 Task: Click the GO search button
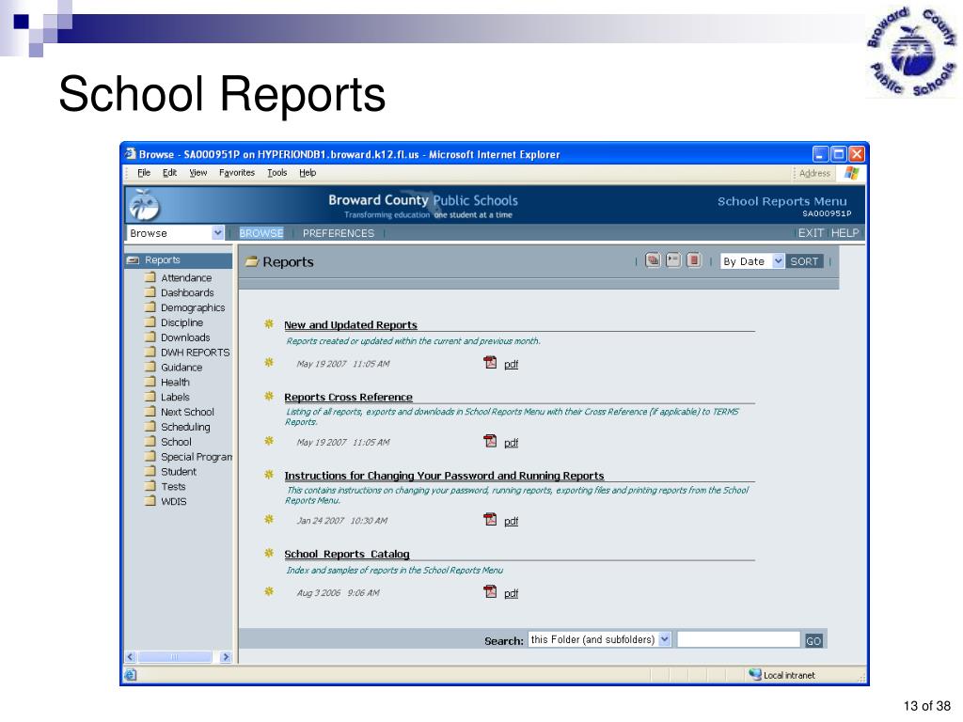[813, 640]
